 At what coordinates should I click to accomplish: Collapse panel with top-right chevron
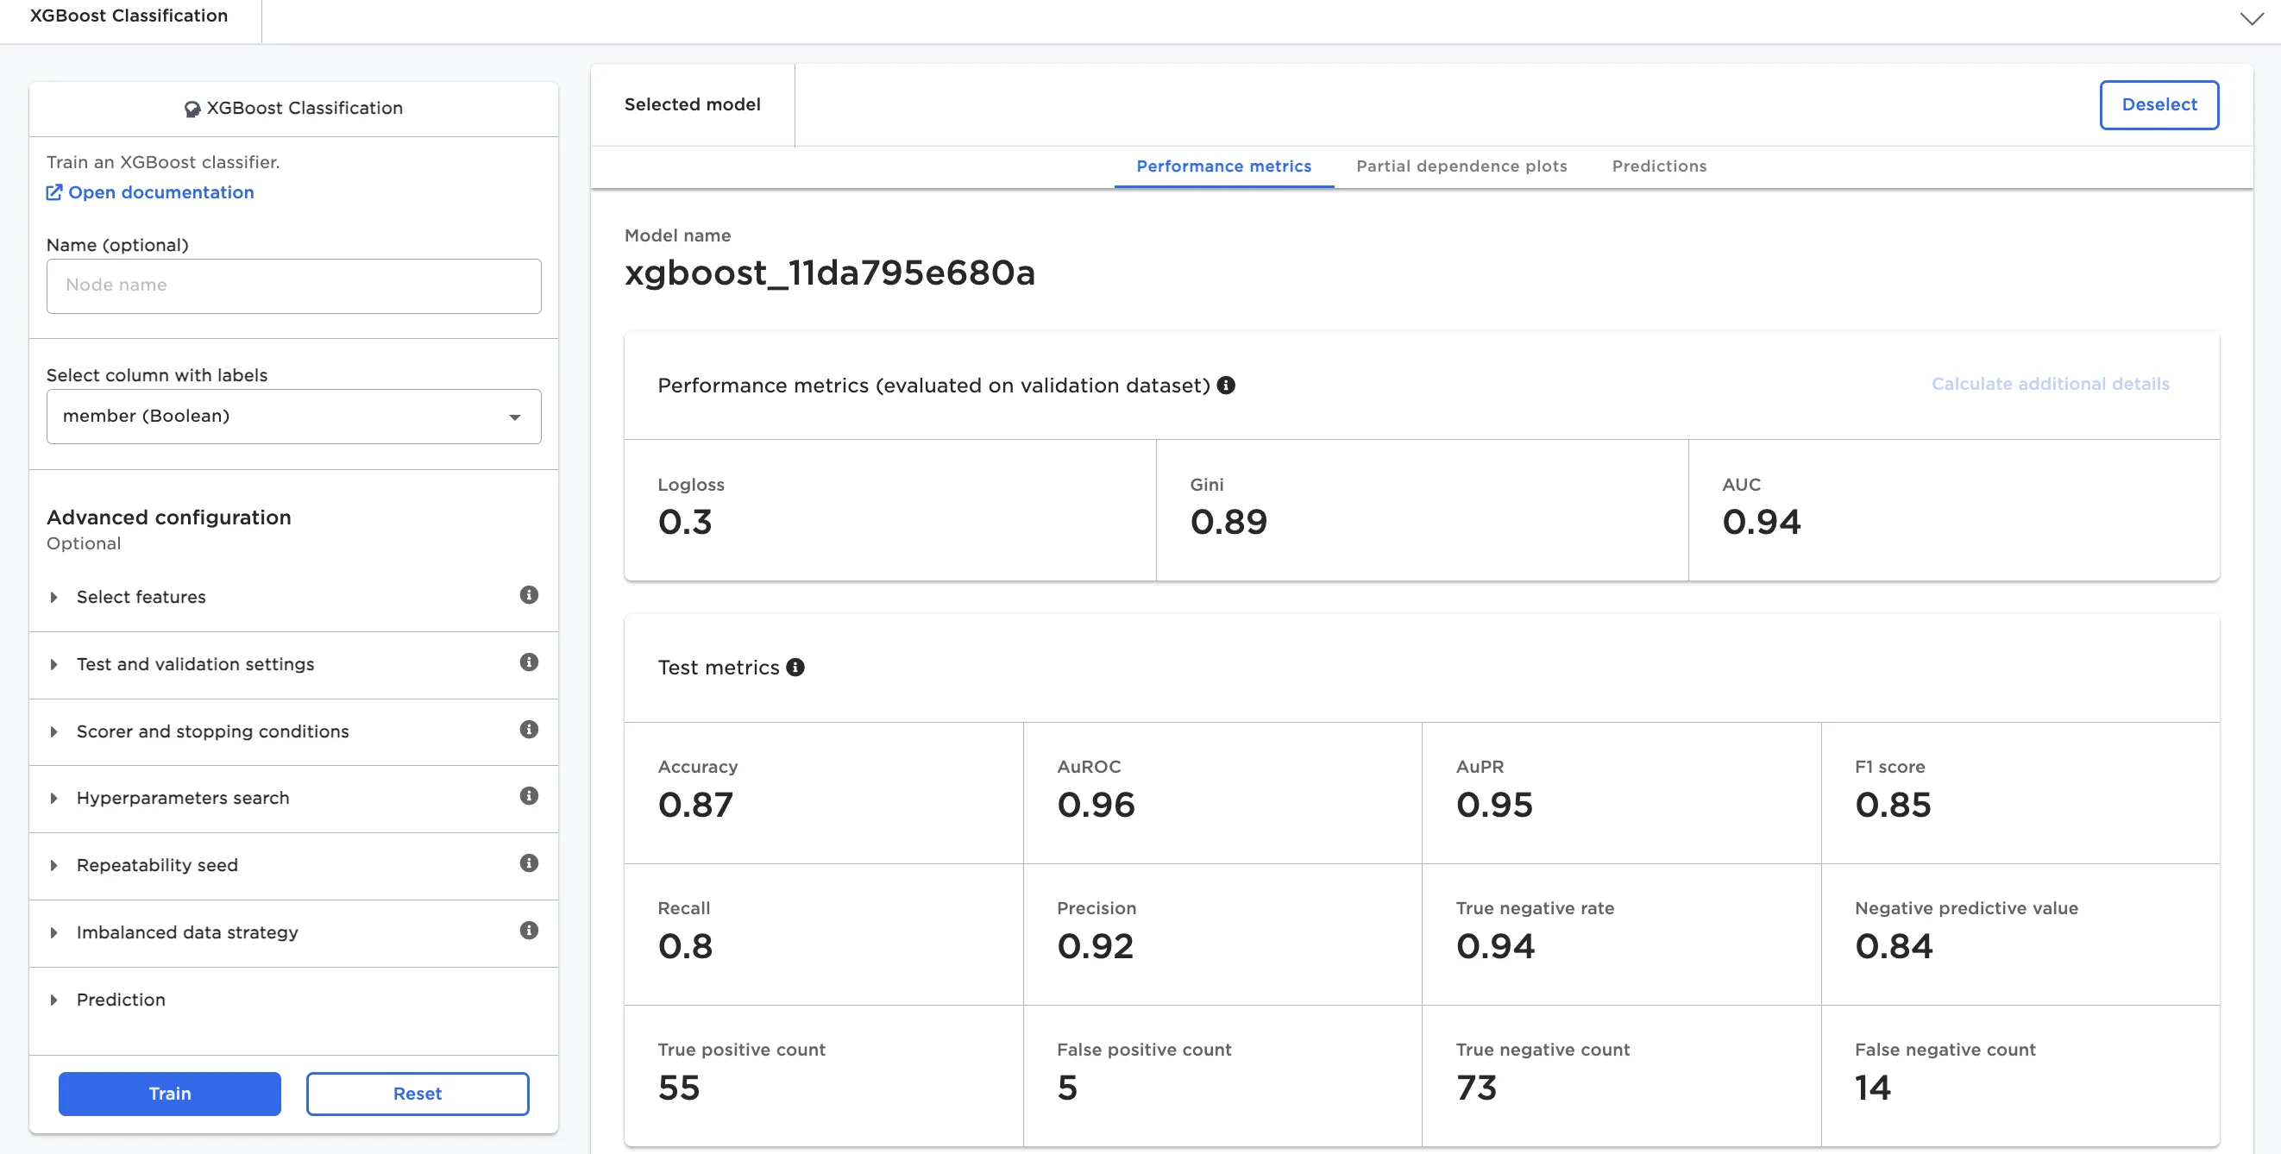pyautogui.click(x=2250, y=19)
